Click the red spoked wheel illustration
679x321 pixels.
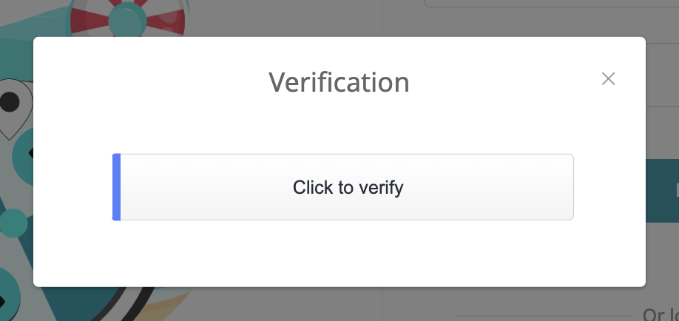coord(128,17)
